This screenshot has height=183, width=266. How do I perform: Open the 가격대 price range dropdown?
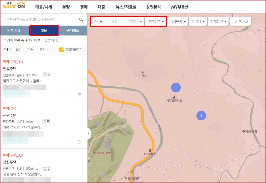pyautogui.click(x=198, y=21)
